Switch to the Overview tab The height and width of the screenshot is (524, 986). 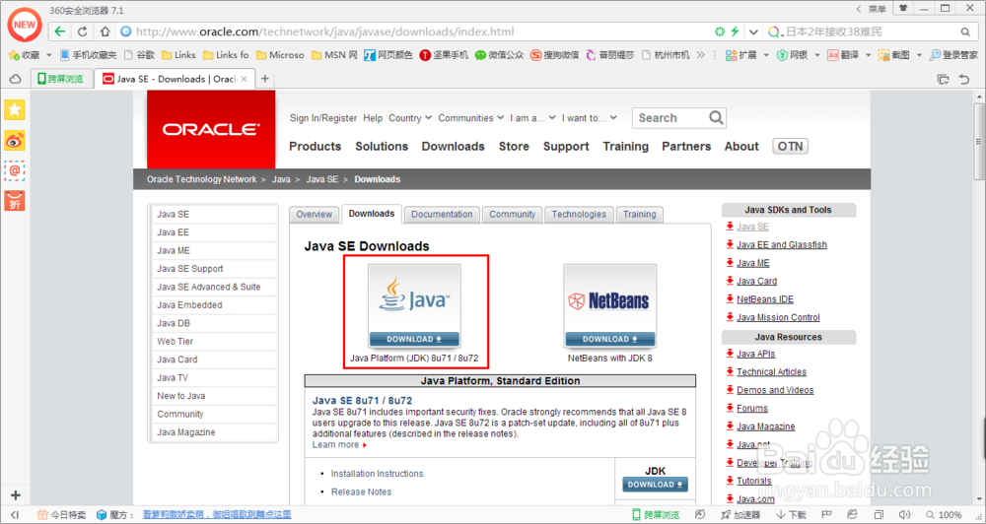pos(314,215)
